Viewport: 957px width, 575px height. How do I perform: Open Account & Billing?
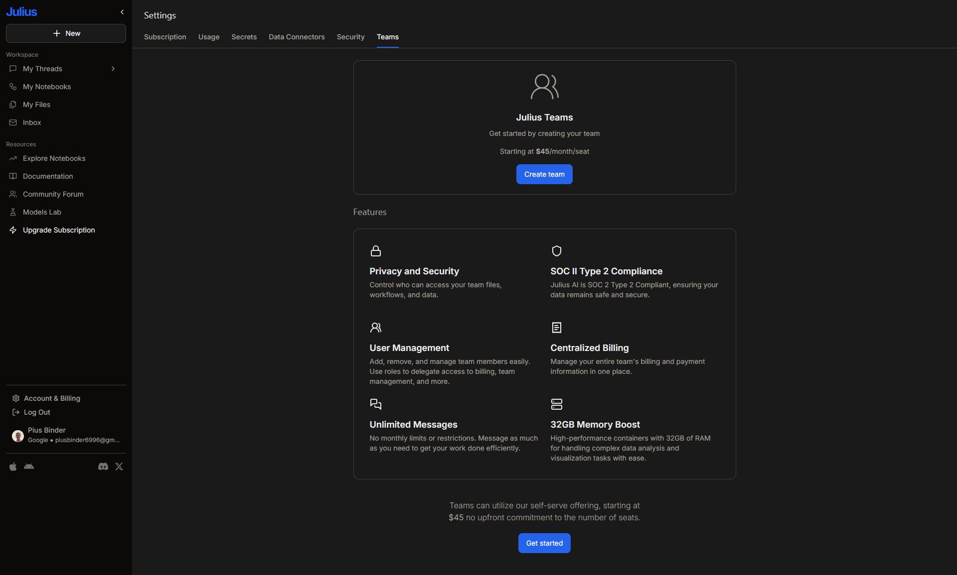[x=52, y=398]
